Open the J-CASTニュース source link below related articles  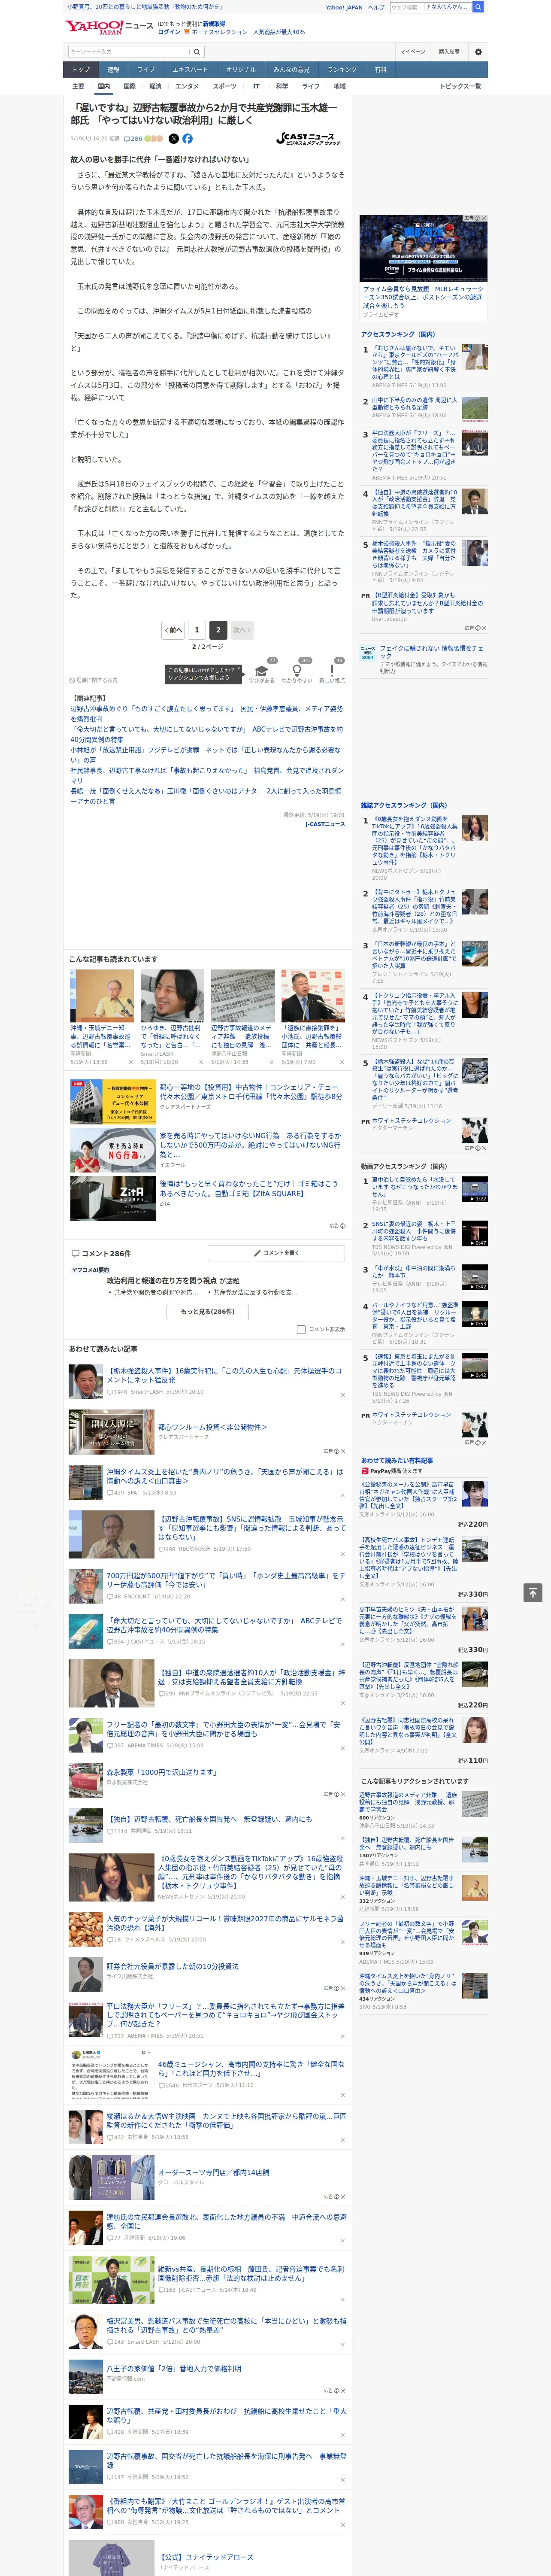click(324, 824)
